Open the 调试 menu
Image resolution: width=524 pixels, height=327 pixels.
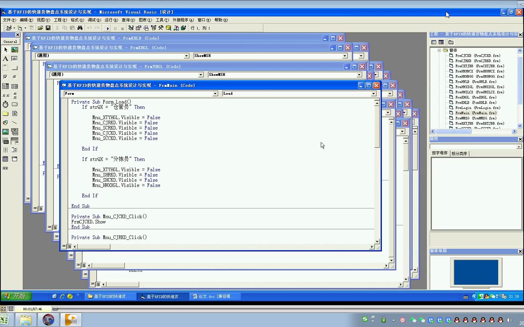coord(94,20)
